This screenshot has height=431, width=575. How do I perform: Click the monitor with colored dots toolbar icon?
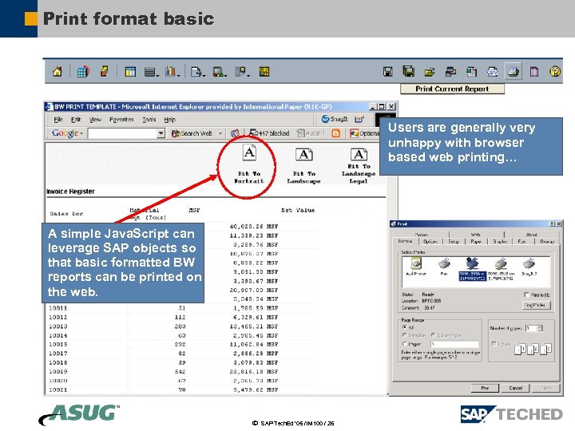click(x=219, y=72)
